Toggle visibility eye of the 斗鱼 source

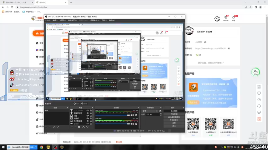87,116
